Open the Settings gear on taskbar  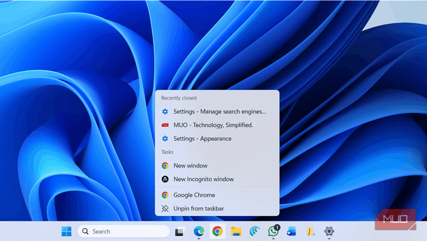[x=329, y=231]
